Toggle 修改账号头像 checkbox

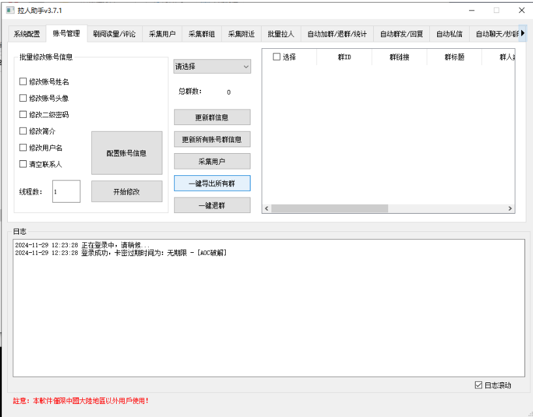pyautogui.click(x=23, y=98)
